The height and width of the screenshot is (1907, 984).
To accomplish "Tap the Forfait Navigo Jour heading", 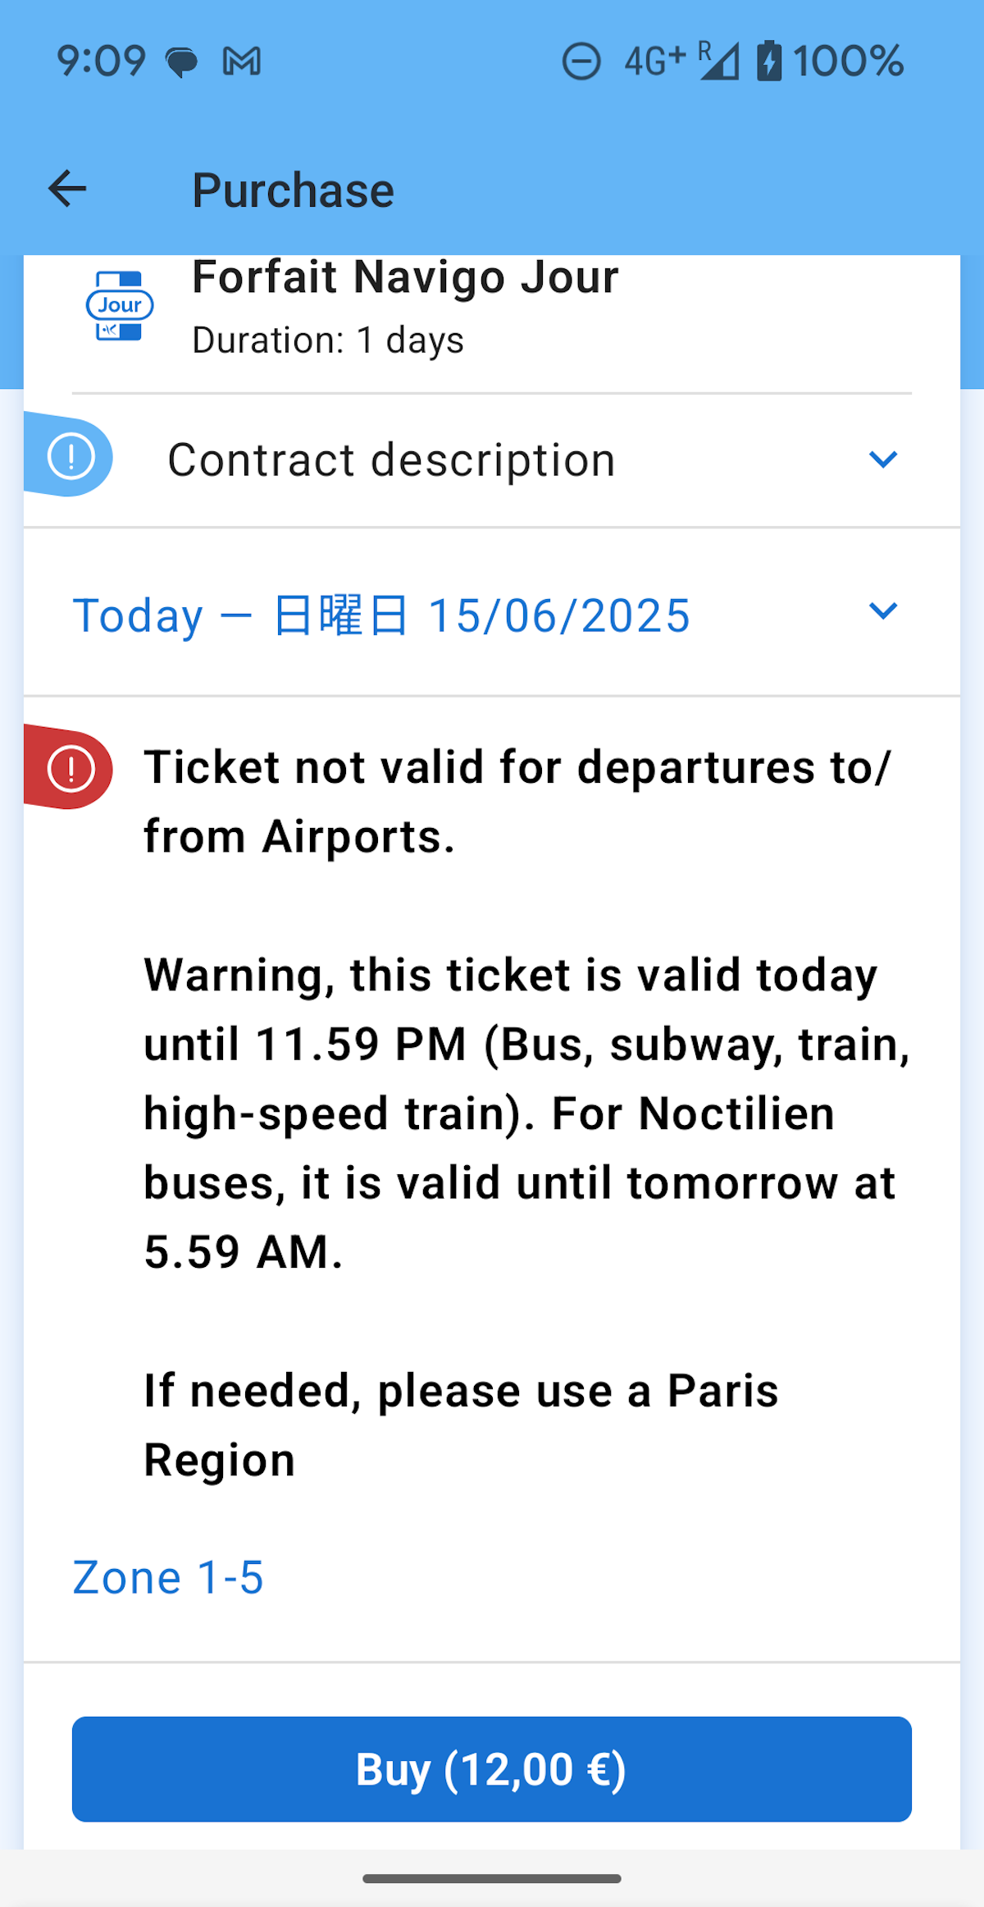I will 405,277.
